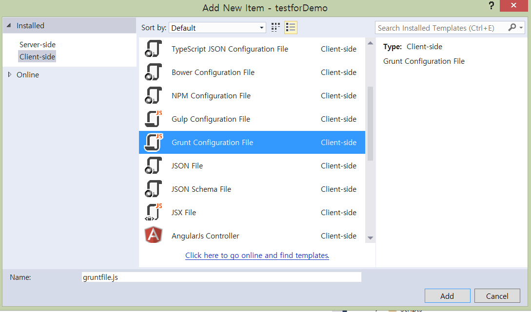The image size is (531, 312).
Task: Click Client-side type in Bower row
Action: click(x=339, y=73)
